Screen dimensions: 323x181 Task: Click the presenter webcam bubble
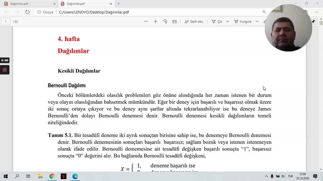288,28
